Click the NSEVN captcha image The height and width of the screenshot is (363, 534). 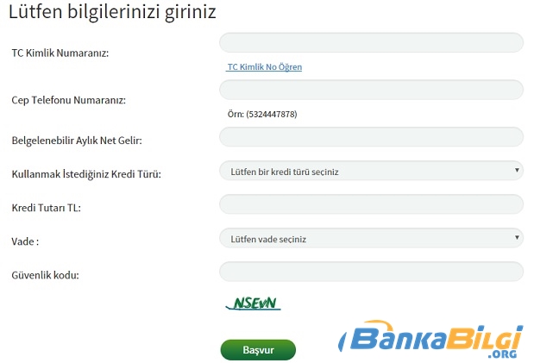coord(254,303)
